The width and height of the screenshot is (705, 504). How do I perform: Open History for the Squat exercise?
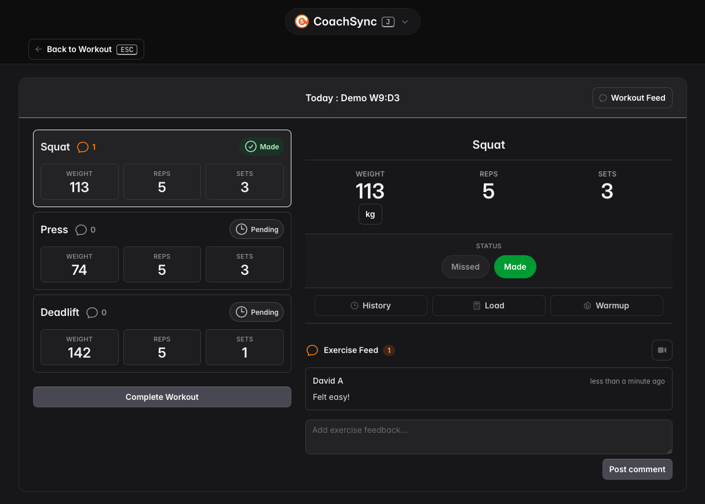coord(370,305)
